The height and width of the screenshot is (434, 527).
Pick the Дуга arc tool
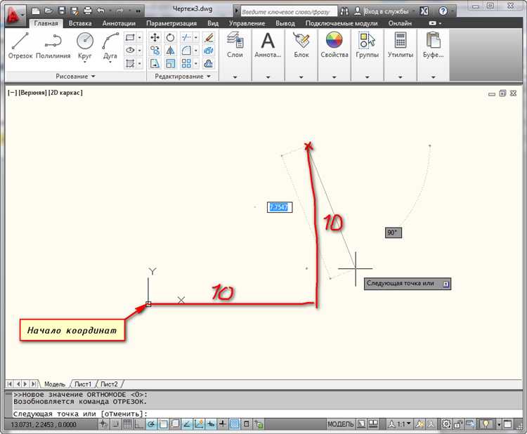tap(110, 46)
